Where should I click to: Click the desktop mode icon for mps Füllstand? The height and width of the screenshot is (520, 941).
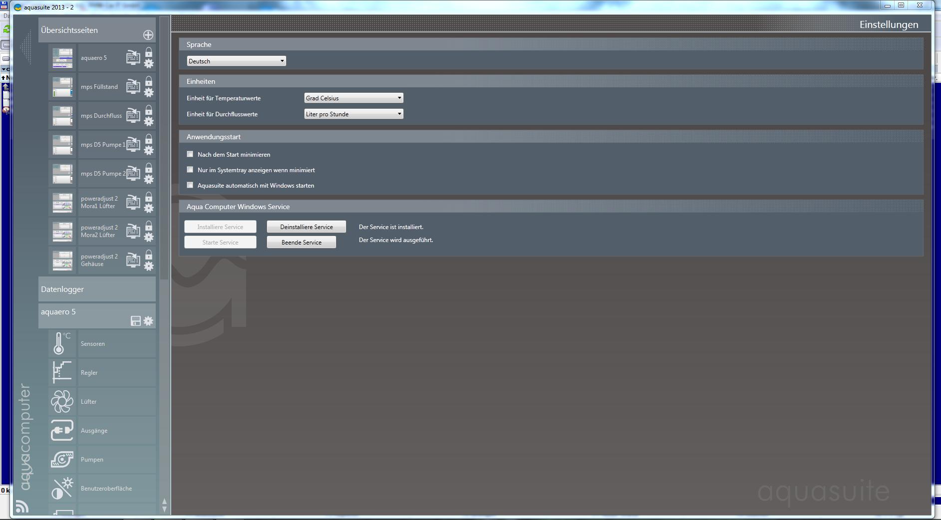(133, 86)
